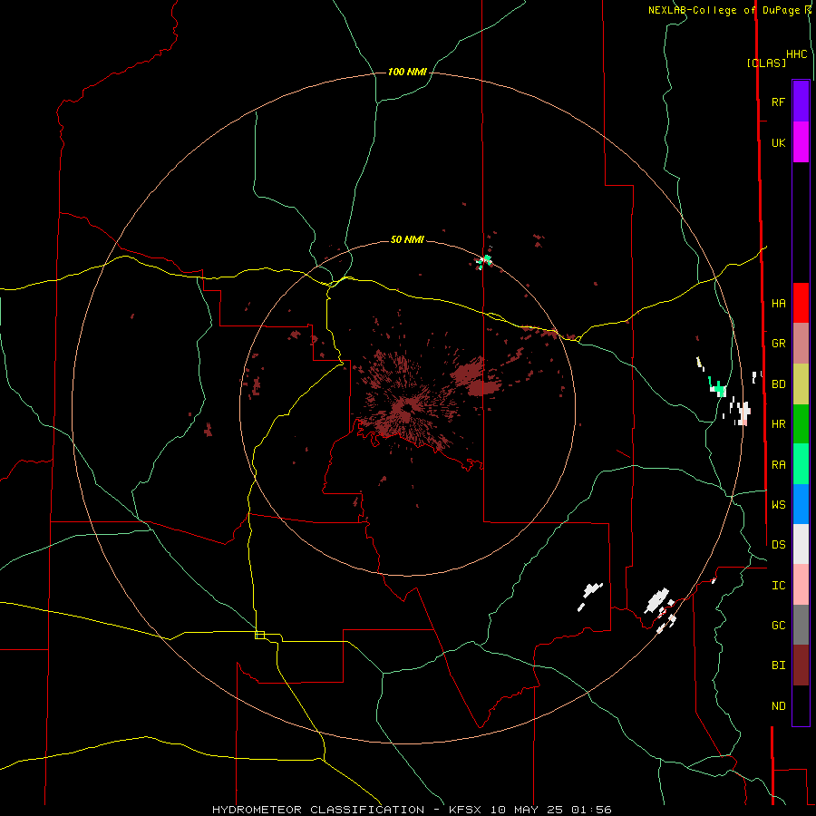Screen dimensions: 816x816
Task: Click the WS legend label
Action: tap(778, 505)
